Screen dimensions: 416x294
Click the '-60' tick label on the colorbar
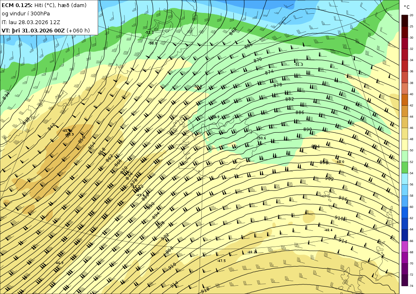[x=411, y=207]
